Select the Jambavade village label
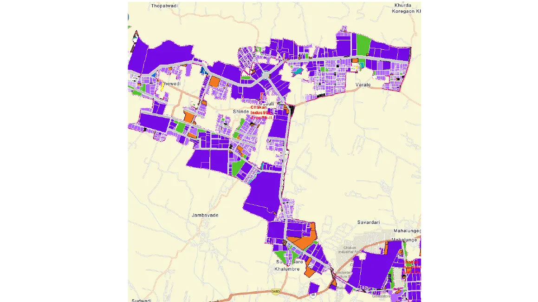This screenshot has height=302, width=538. coord(205,215)
